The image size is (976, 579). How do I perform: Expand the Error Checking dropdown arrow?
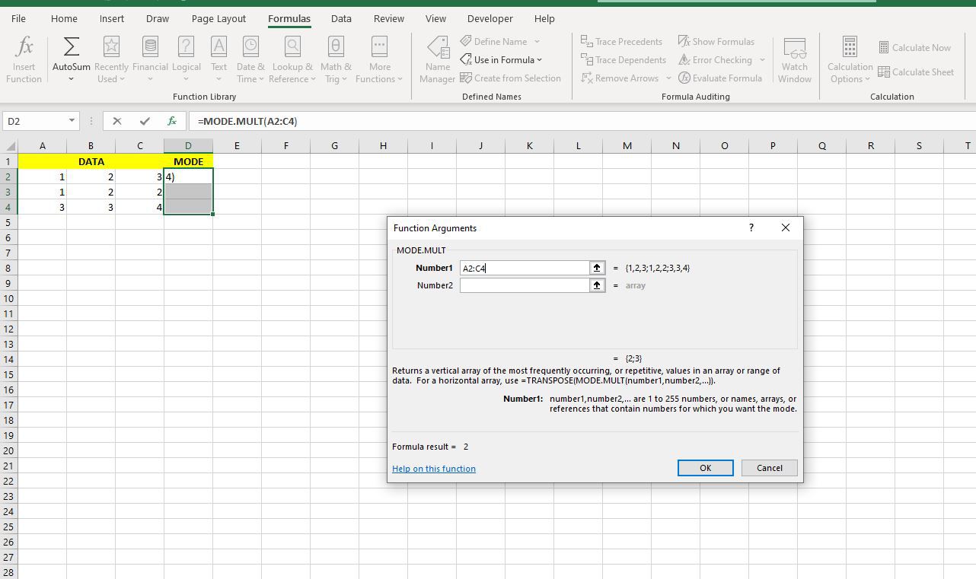(761, 60)
